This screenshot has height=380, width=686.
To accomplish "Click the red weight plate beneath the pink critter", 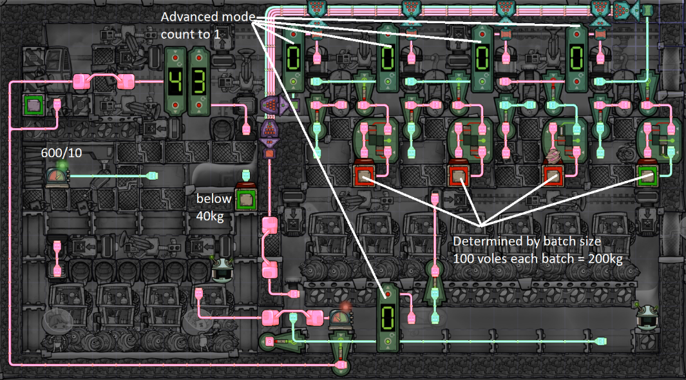I will click(553, 176).
